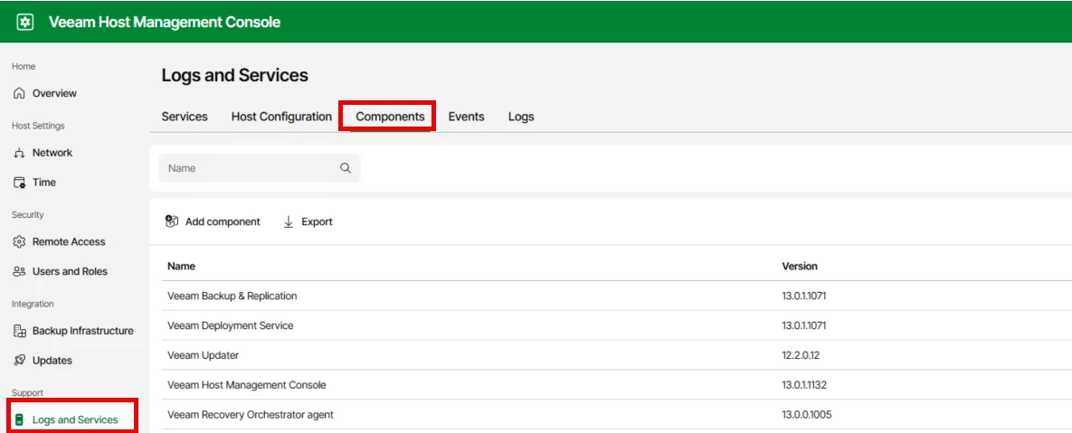Click version 13.0.0.1005 cell
This screenshot has height=433, width=1072.
click(807, 415)
